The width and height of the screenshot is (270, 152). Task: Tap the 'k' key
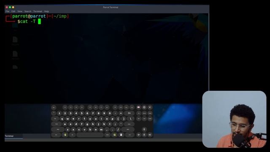[104, 124]
